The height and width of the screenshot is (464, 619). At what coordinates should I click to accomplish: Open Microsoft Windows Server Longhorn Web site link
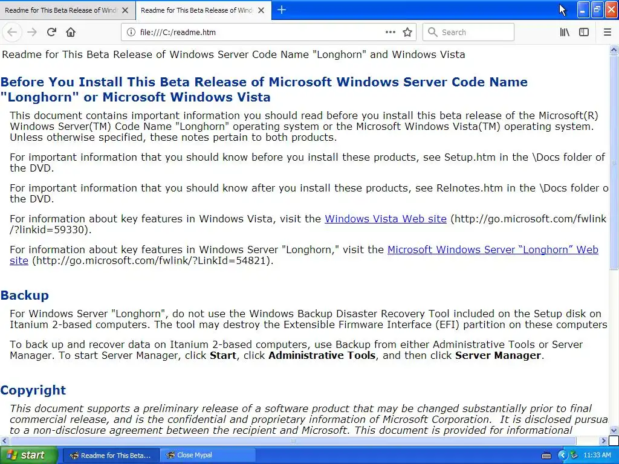tap(493, 250)
